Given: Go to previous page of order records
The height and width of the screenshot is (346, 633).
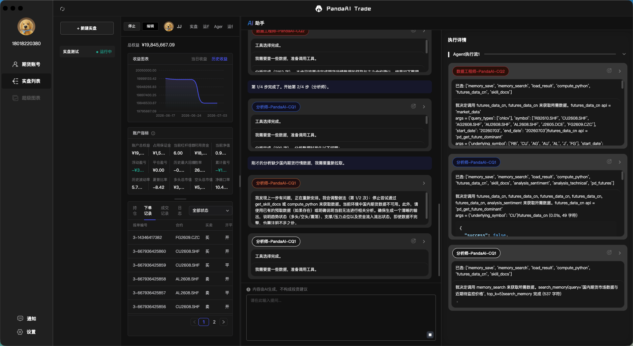Looking at the screenshot, I should (195, 322).
